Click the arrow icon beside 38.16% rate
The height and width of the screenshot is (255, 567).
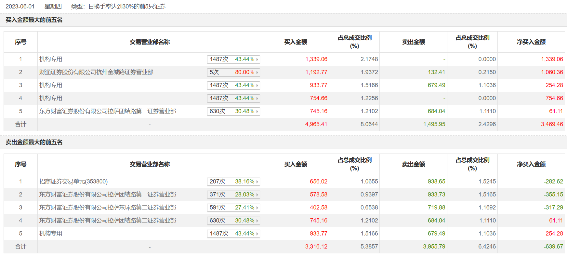click(257, 182)
